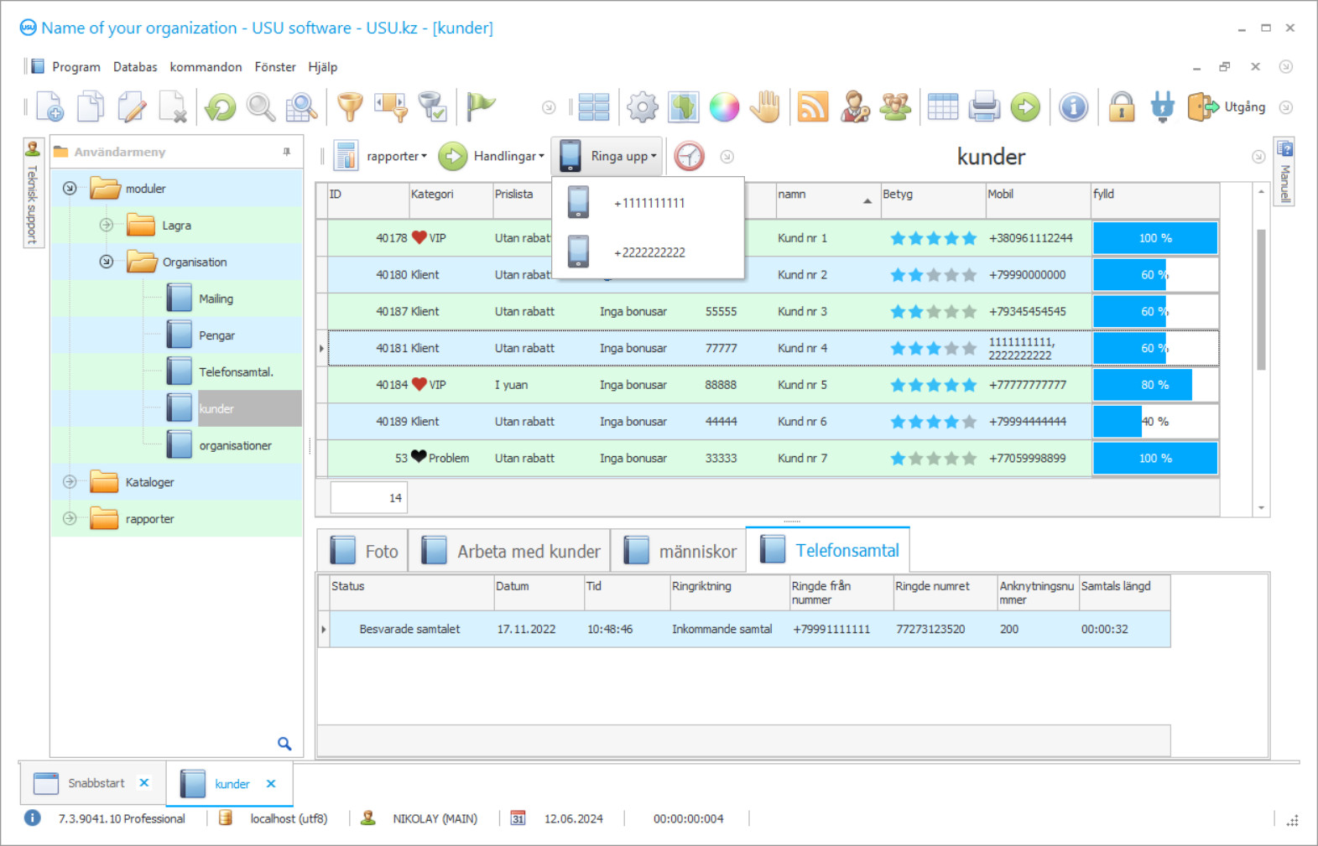Open the filter funnel tool

[x=350, y=107]
